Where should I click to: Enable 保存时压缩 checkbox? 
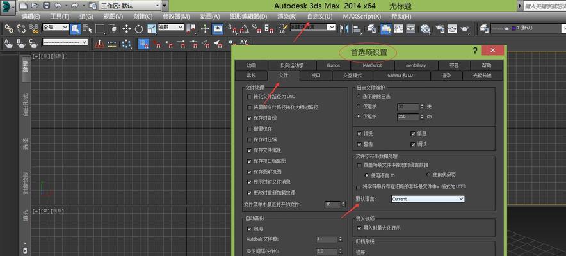(249, 140)
